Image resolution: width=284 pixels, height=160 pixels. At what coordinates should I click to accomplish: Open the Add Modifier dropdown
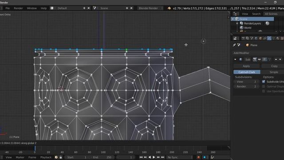pyautogui.click(x=258, y=53)
